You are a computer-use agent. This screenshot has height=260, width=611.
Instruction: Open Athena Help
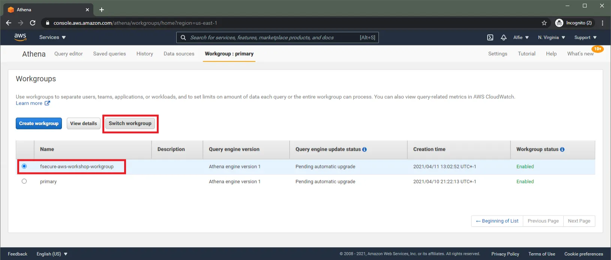click(x=551, y=53)
